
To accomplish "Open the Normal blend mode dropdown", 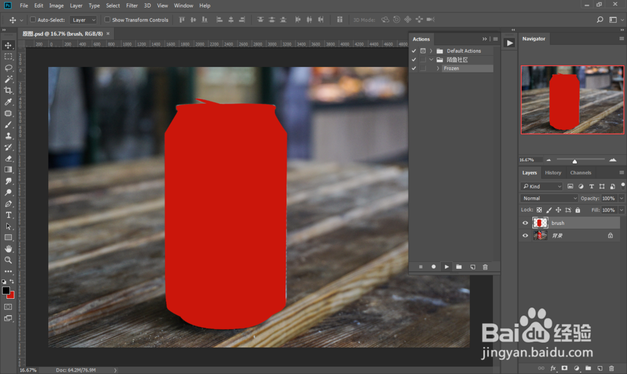I will tap(549, 198).
